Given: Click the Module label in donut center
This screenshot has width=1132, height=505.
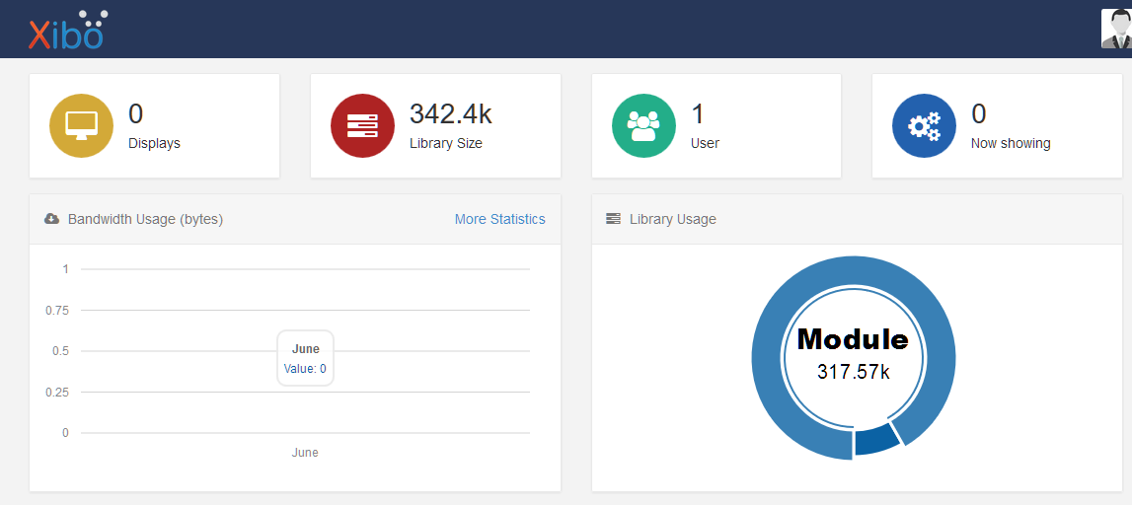Looking at the screenshot, I should [x=853, y=339].
